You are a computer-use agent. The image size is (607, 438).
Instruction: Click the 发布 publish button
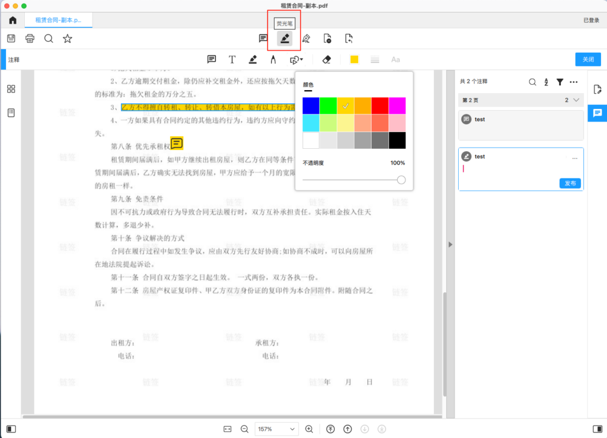click(x=570, y=184)
